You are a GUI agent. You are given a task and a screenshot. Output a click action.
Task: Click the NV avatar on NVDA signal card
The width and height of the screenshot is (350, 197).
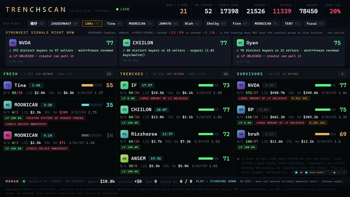13,43
